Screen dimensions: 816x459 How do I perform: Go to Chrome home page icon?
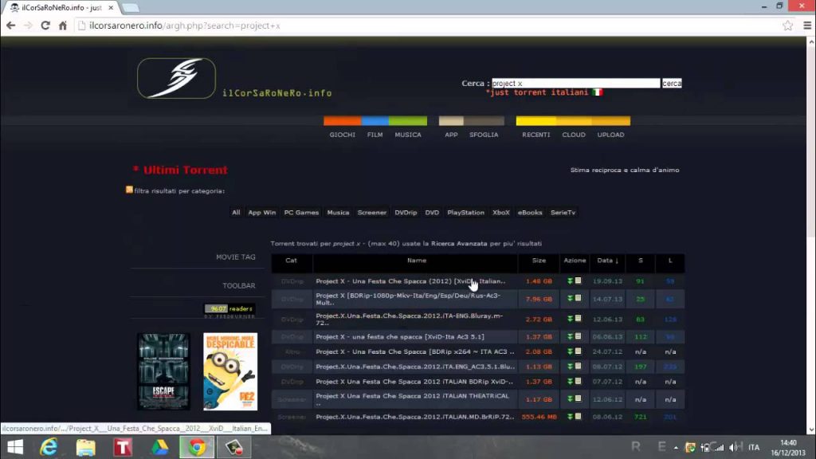click(x=62, y=25)
